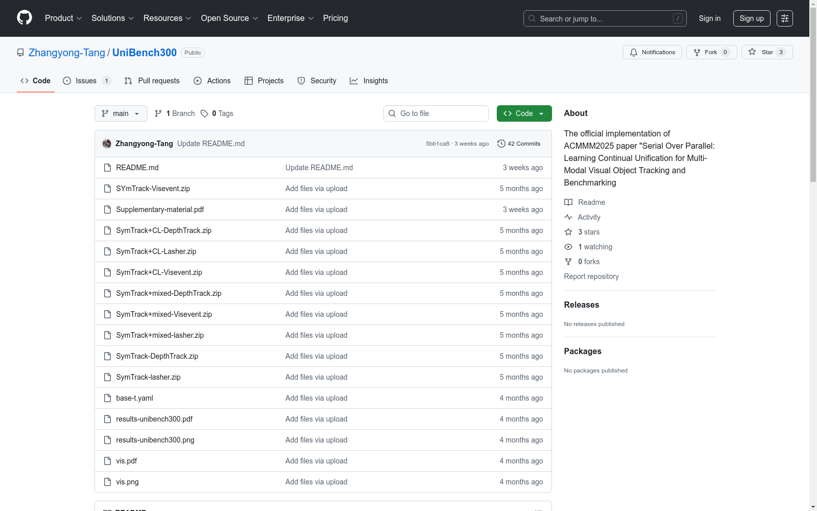
Task: Open the Packages section heading
Action: tap(583, 352)
